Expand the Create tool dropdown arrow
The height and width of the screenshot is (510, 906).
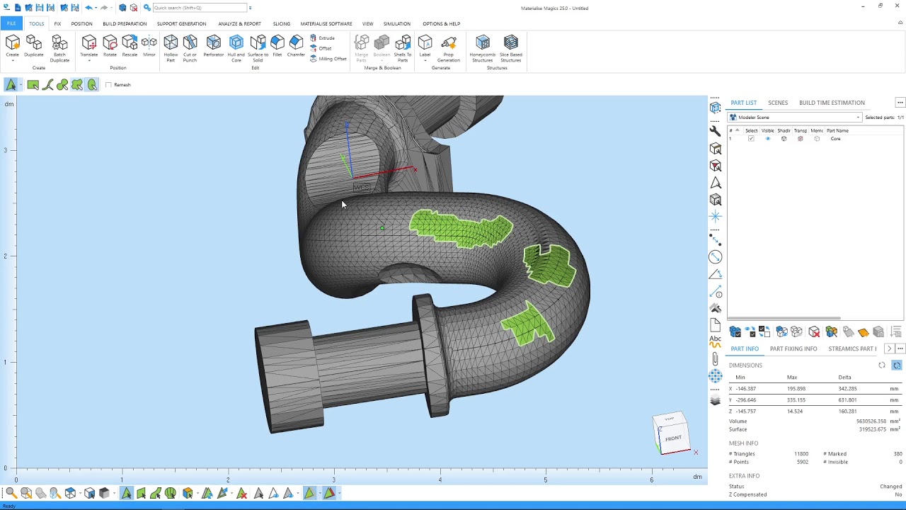(x=12, y=61)
